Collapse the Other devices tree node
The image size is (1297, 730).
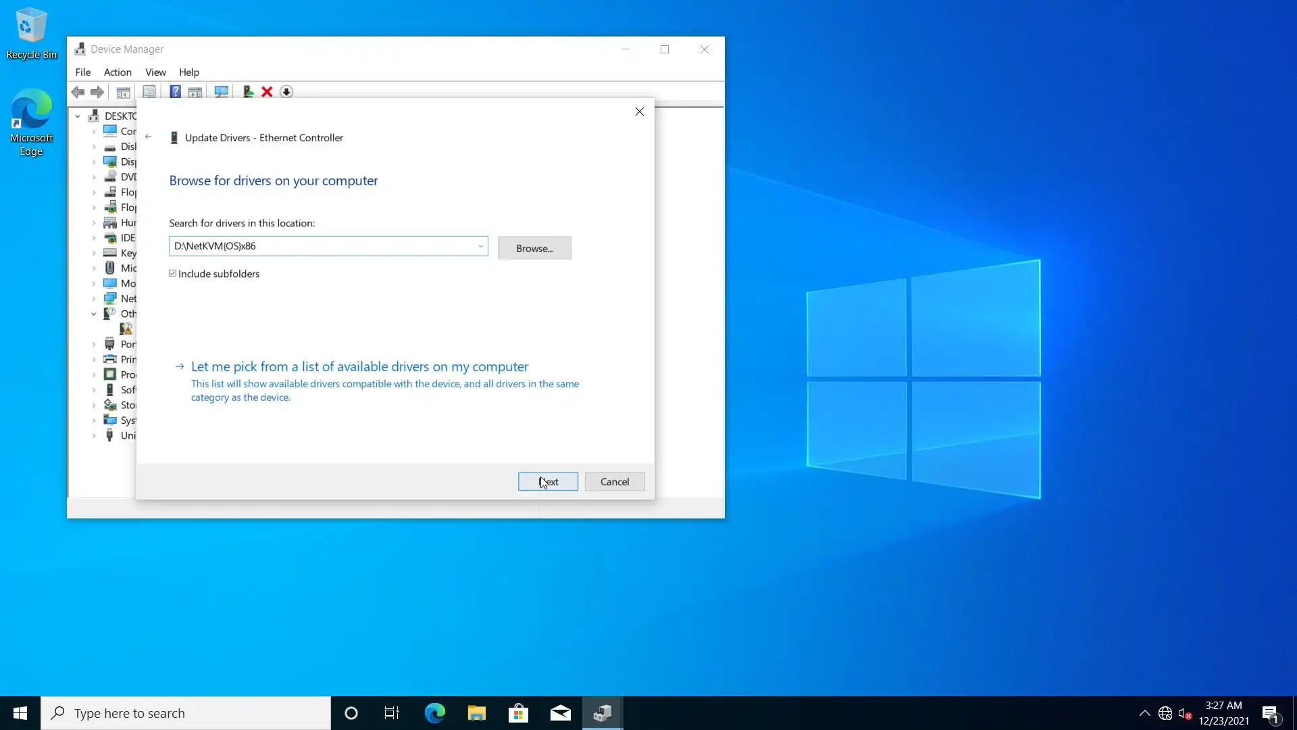(94, 314)
